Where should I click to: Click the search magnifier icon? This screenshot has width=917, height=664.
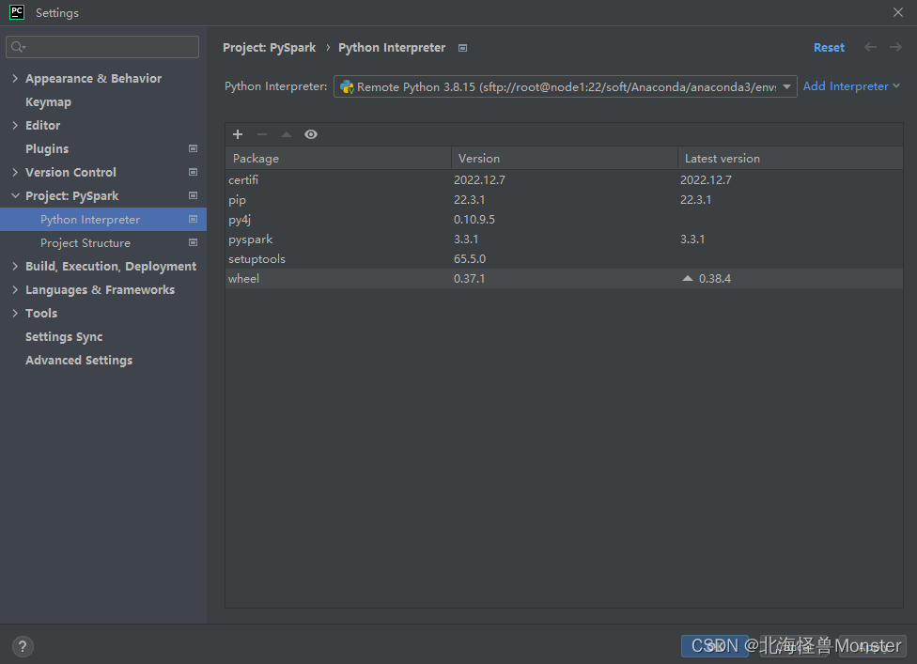tap(18, 47)
